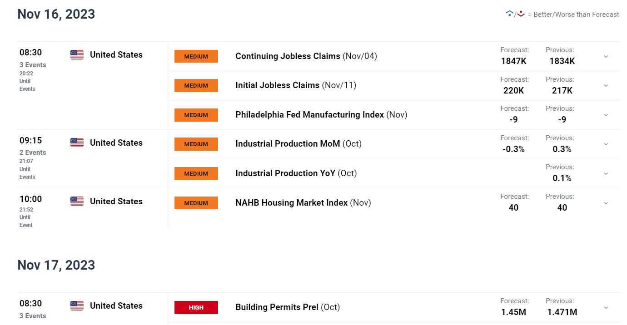Expand the Initial Jobless Claims row chevron
Image resolution: width=627 pixels, height=325 pixels.
606,85
